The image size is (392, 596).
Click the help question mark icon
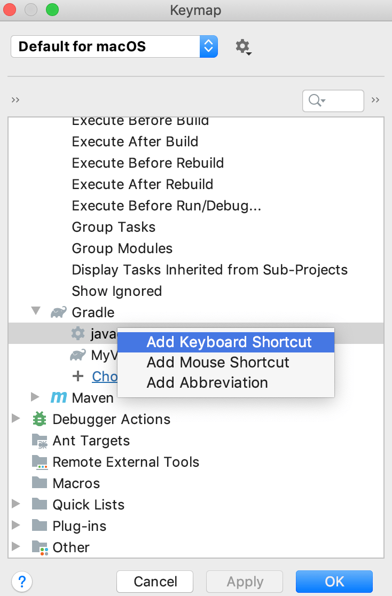click(22, 582)
